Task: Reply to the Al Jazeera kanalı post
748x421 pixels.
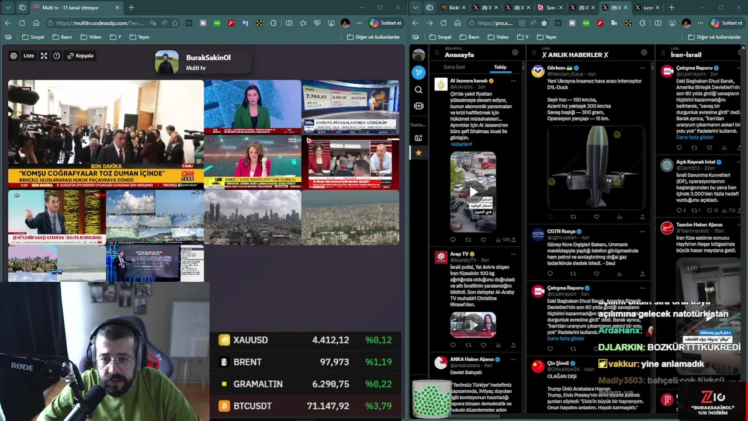Action: tap(453, 240)
